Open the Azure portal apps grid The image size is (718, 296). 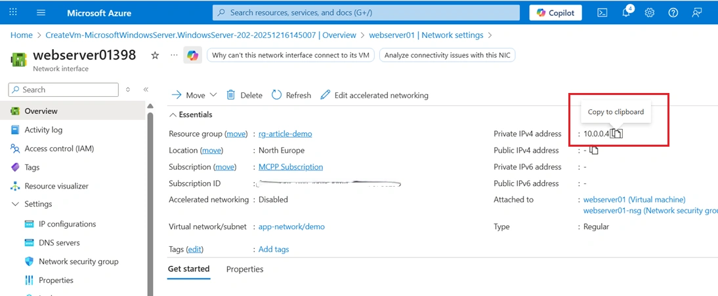13,13
